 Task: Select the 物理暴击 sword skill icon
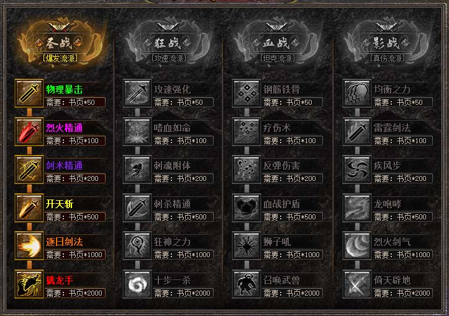point(29,93)
